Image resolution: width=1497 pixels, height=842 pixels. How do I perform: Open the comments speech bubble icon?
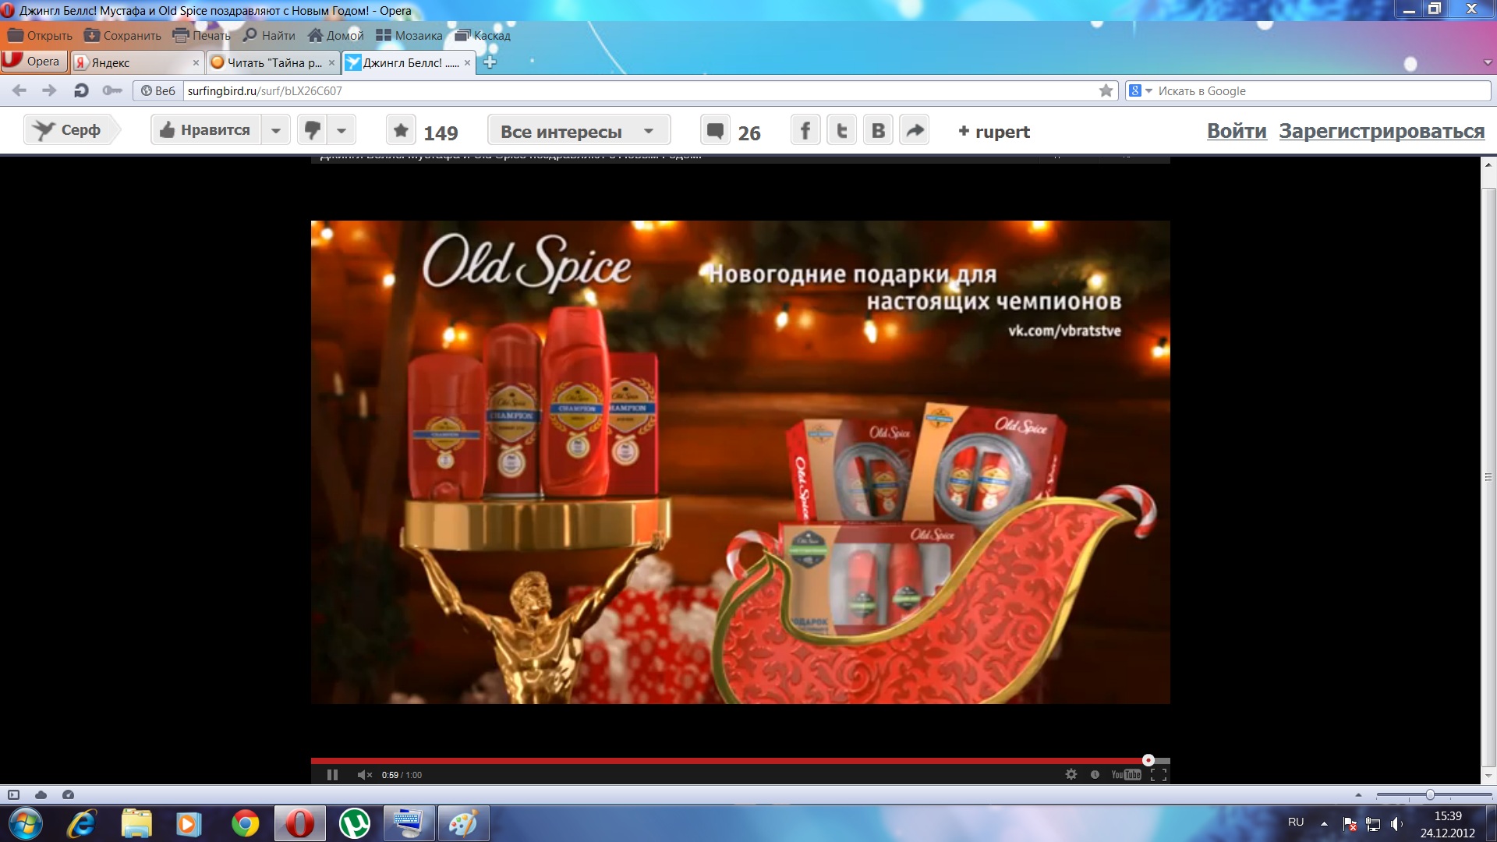715,130
